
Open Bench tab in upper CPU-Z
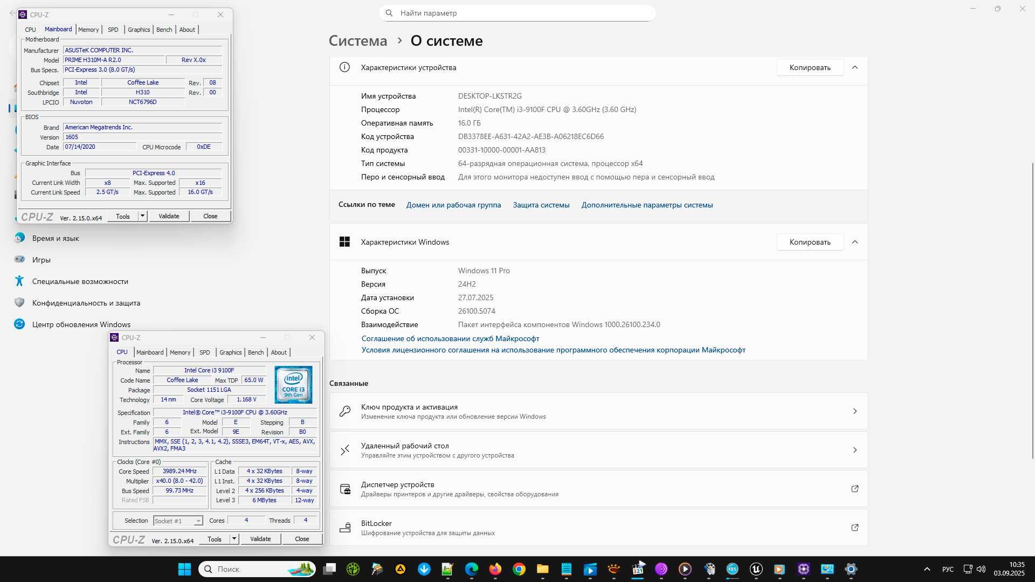click(164, 30)
